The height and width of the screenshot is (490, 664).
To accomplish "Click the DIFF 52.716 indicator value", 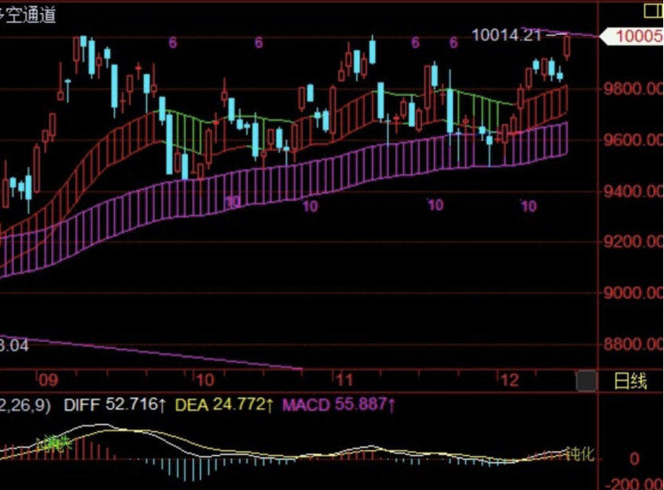I will click(x=115, y=405).
